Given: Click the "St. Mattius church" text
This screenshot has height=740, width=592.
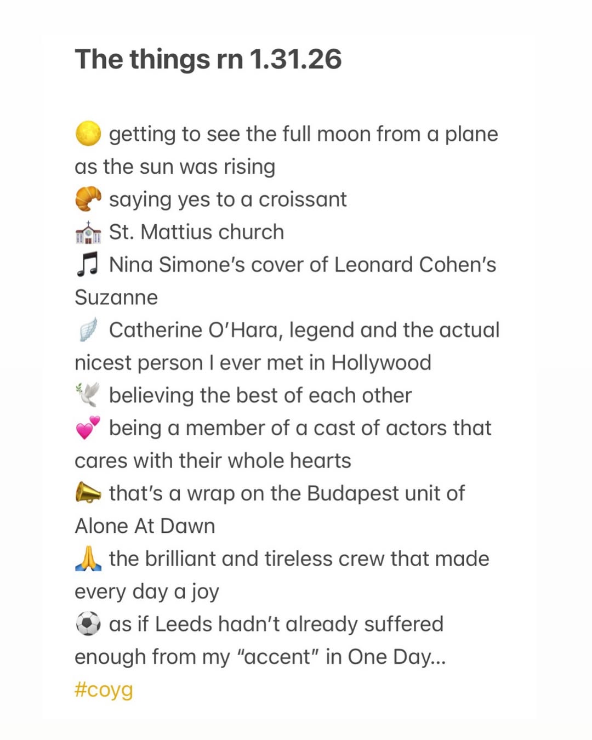Looking at the screenshot, I should pos(196,232).
